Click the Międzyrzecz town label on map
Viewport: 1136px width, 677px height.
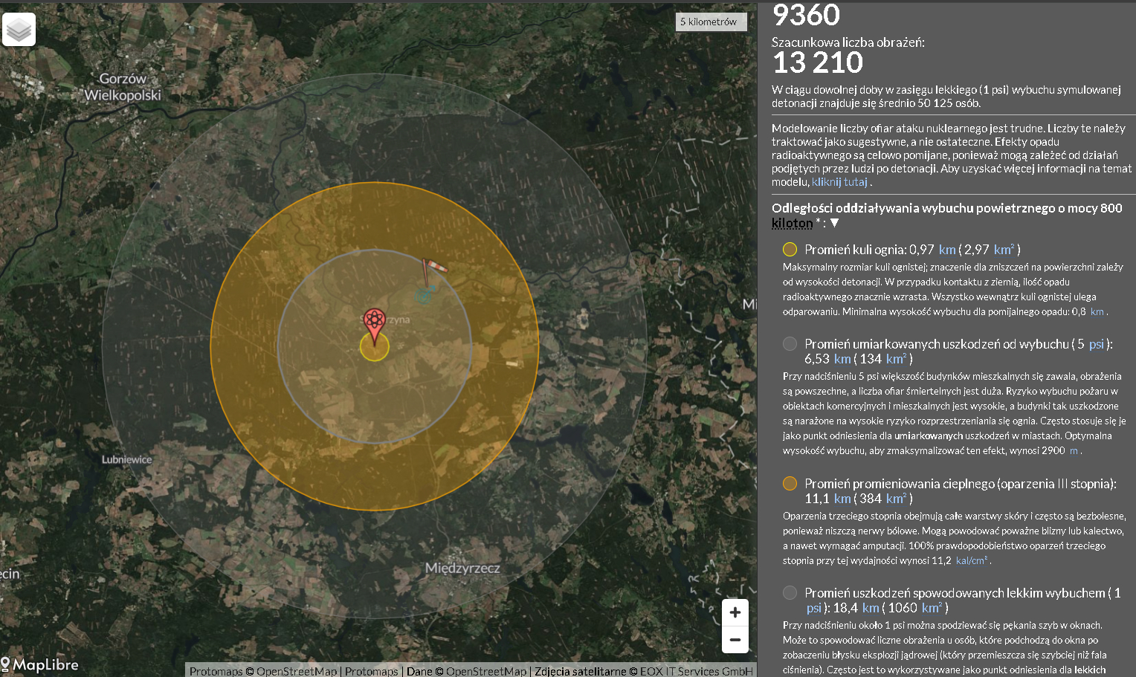462,569
